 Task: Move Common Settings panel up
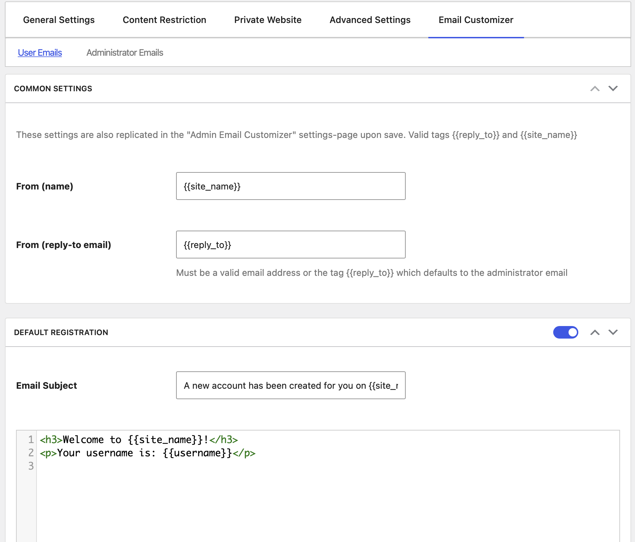595,88
